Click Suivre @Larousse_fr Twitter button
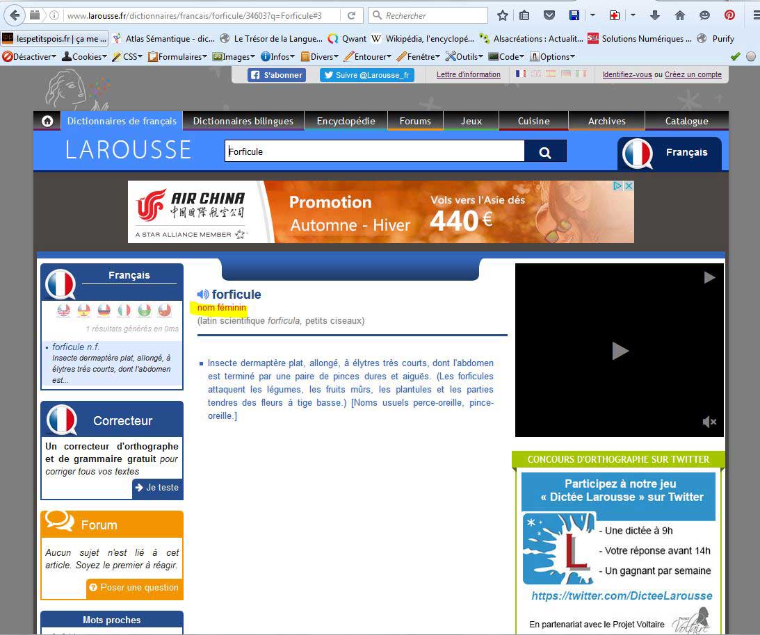The image size is (760, 635). [367, 74]
